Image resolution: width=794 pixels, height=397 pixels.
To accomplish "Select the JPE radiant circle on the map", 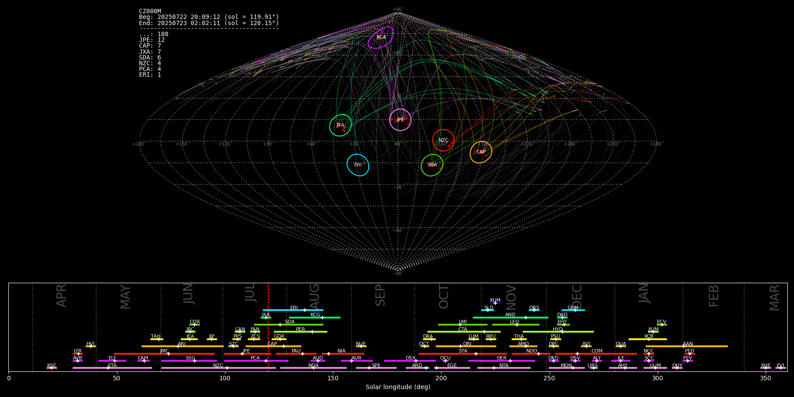I will [x=400, y=120].
